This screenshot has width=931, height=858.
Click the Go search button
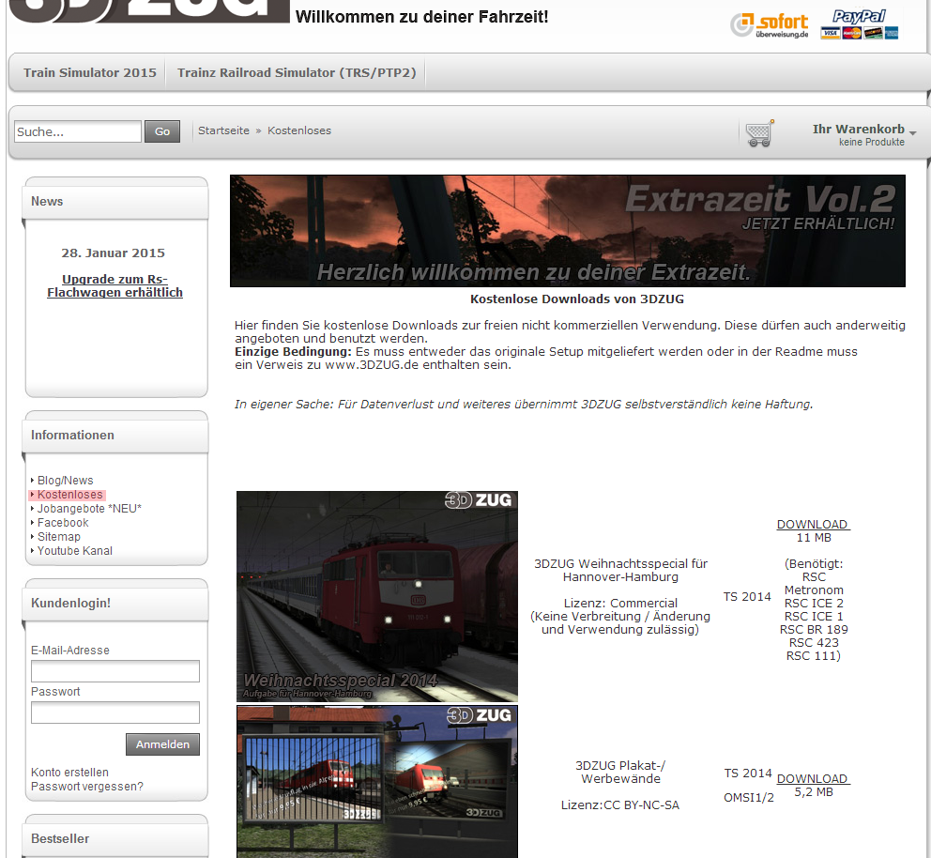[x=162, y=131]
